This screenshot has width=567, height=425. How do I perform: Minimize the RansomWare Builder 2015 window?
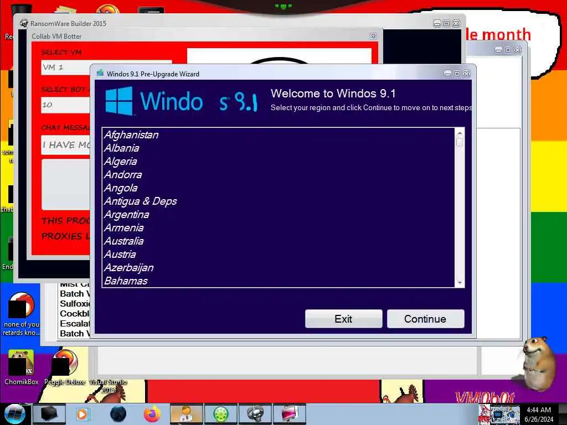point(437,23)
